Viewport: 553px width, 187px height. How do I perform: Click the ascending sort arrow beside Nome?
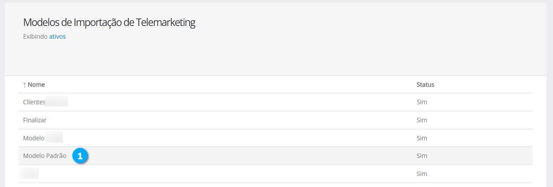click(x=25, y=84)
